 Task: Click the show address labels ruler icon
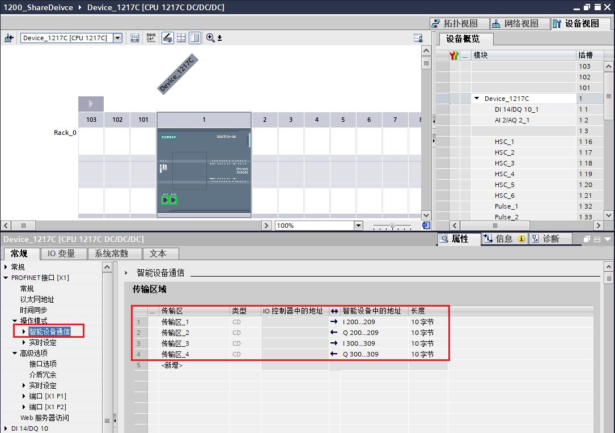pos(134,38)
